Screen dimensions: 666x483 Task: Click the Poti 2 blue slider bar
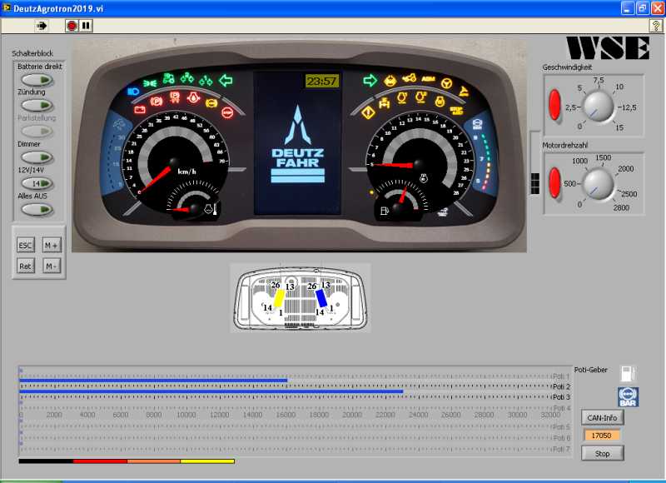coord(153,381)
